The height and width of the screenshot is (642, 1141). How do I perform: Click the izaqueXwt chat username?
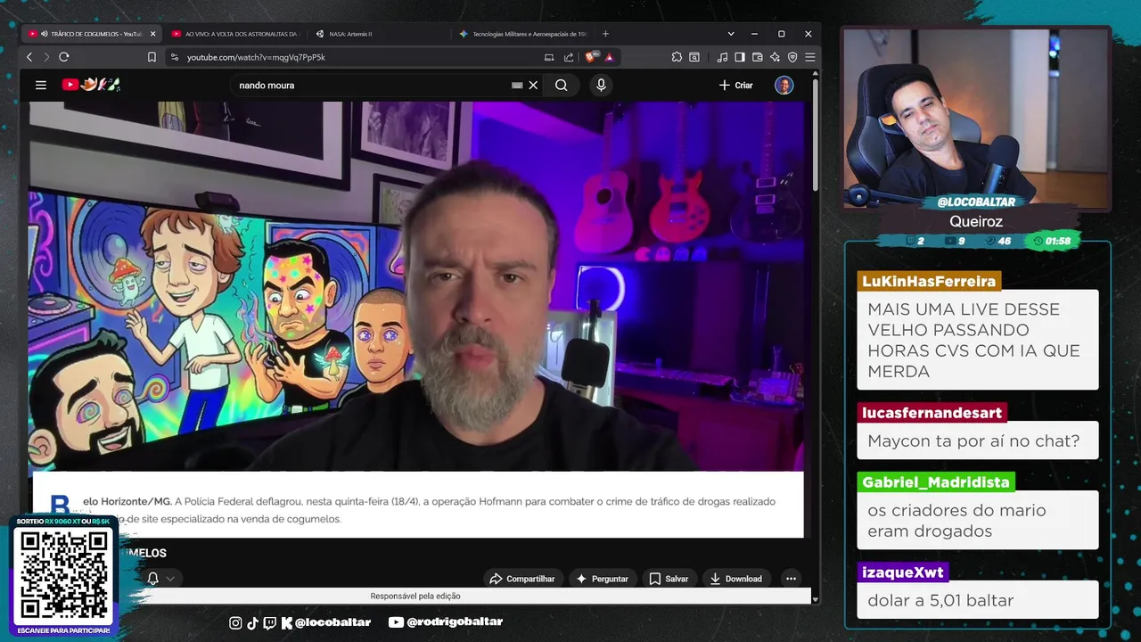(x=902, y=572)
